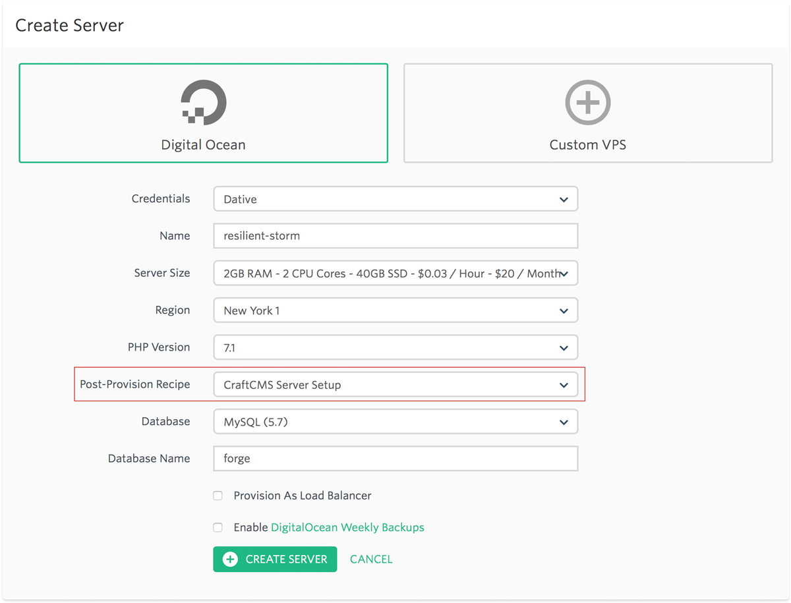791x603 pixels.
Task: Enable Provision As Load Balancer checkbox
Action: (x=218, y=496)
